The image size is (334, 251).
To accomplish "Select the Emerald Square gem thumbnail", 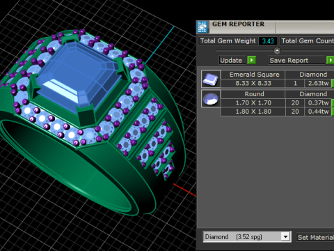I will (x=211, y=79).
